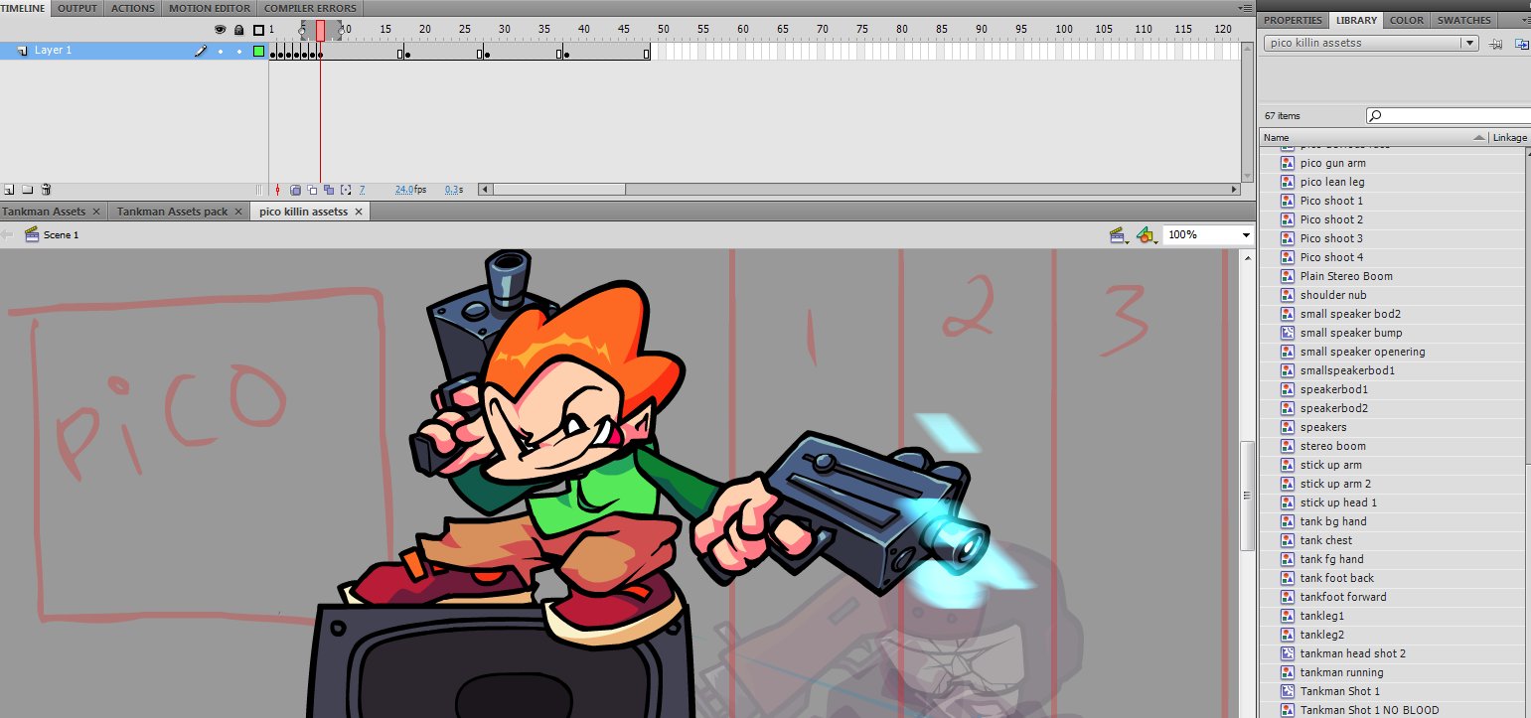Switch to the Color panel tab
The width and height of the screenshot is (1531, 718).
1406,20
